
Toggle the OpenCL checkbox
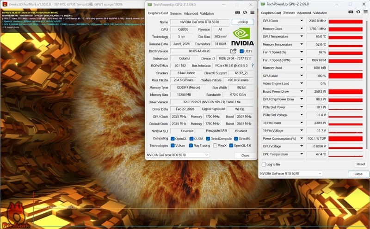point(173,139)
